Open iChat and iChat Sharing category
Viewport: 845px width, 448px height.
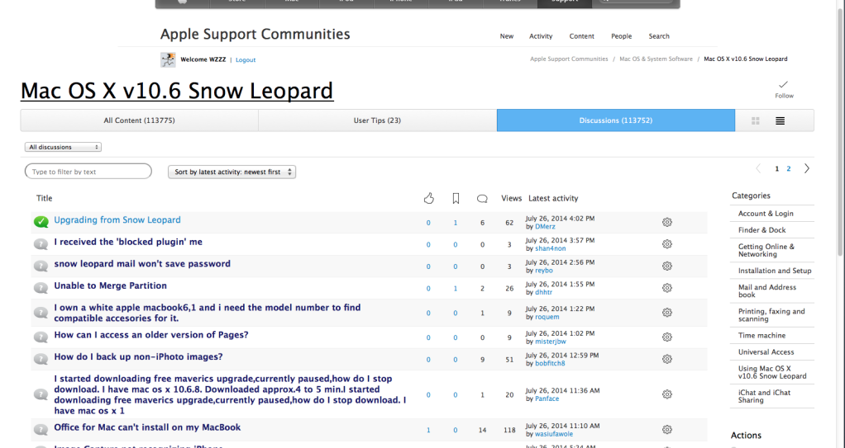coord(765,396)
